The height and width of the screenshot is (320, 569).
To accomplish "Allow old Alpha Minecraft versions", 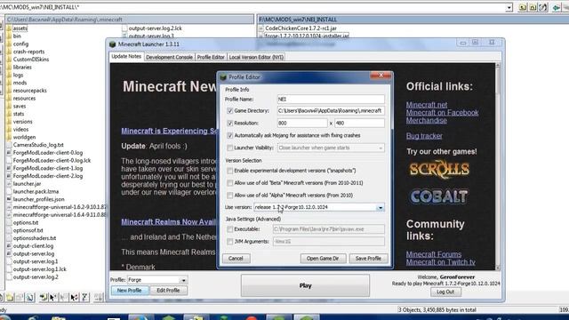I will 229,196.
